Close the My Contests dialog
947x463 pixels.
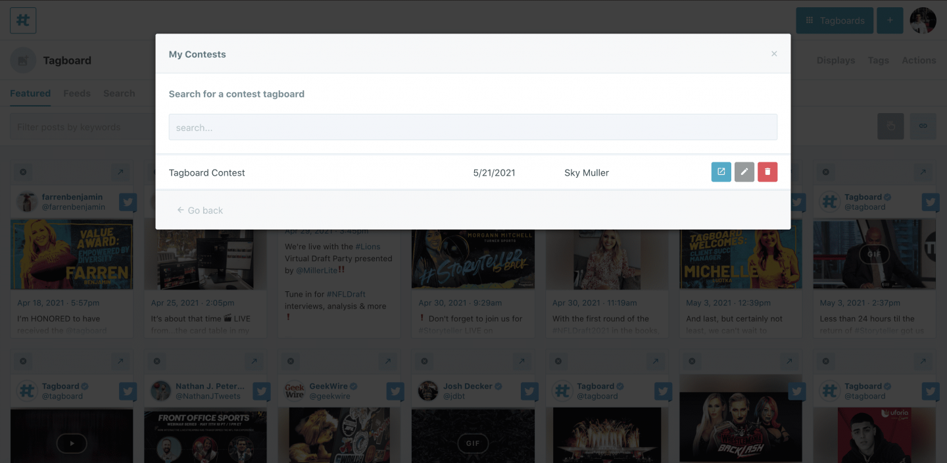pos(774,53)
